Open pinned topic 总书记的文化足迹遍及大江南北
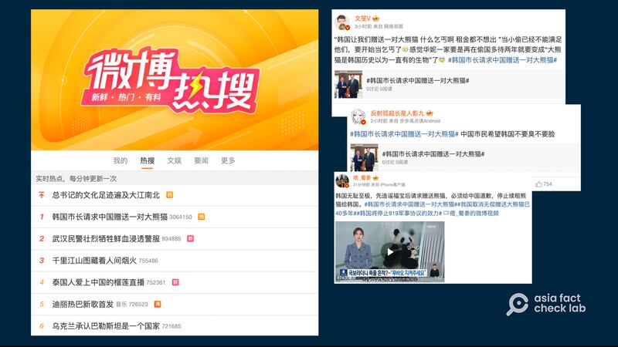 tap(106, 195)
